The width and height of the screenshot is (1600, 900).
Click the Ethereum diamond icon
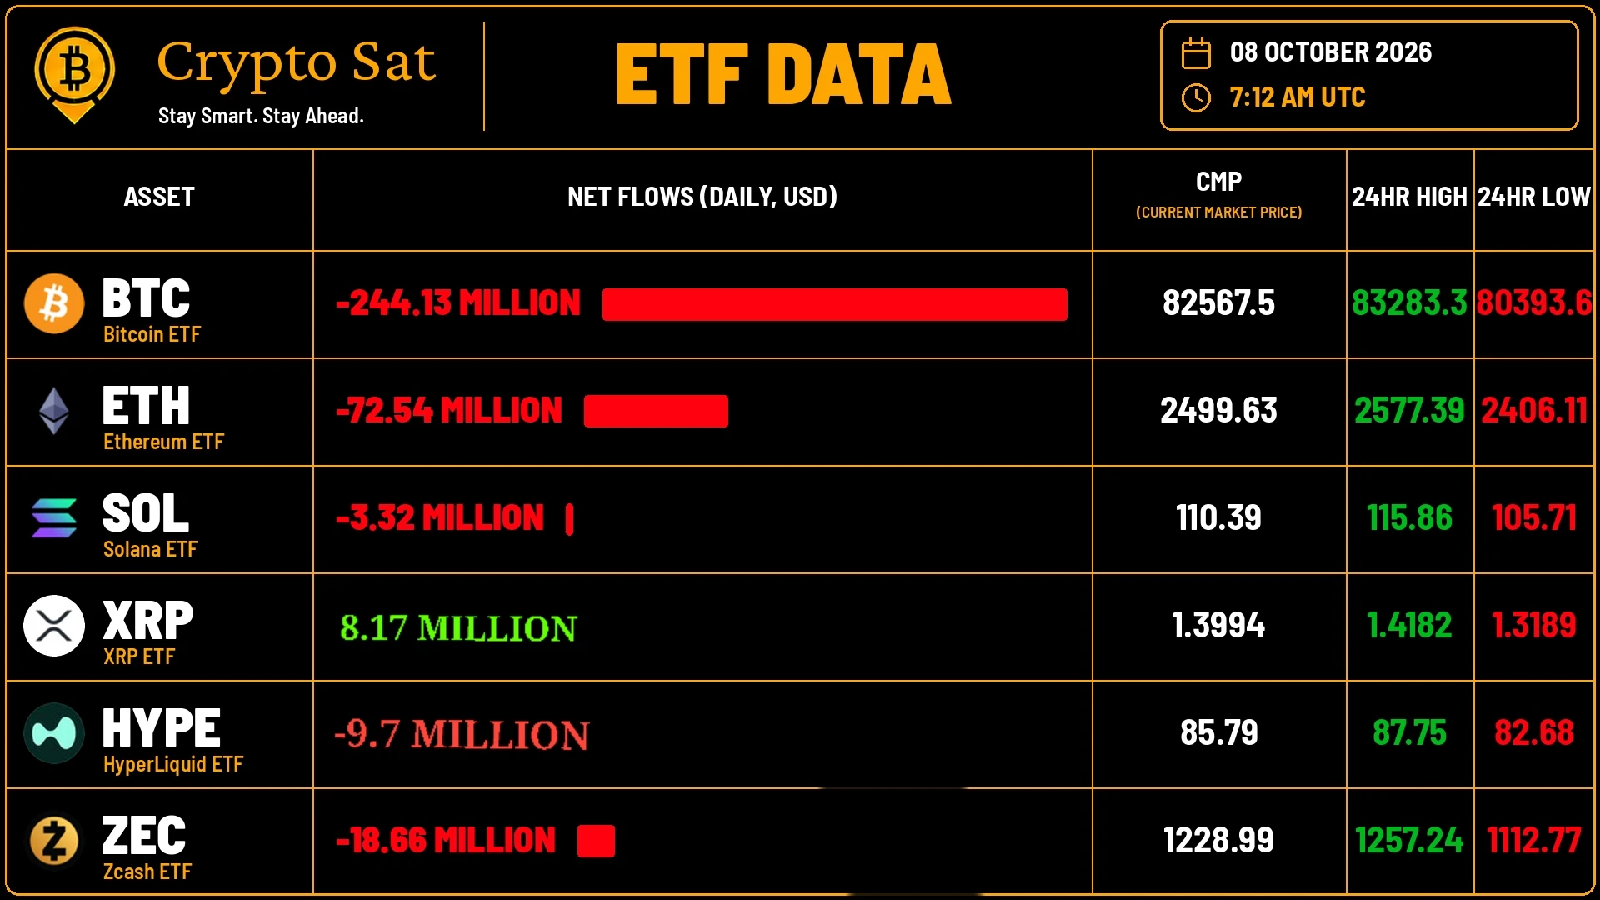(x=54, y=411)
